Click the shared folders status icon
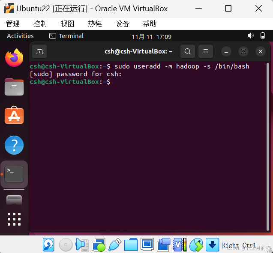This screenshot has height=253, width=273. point(131,245)
